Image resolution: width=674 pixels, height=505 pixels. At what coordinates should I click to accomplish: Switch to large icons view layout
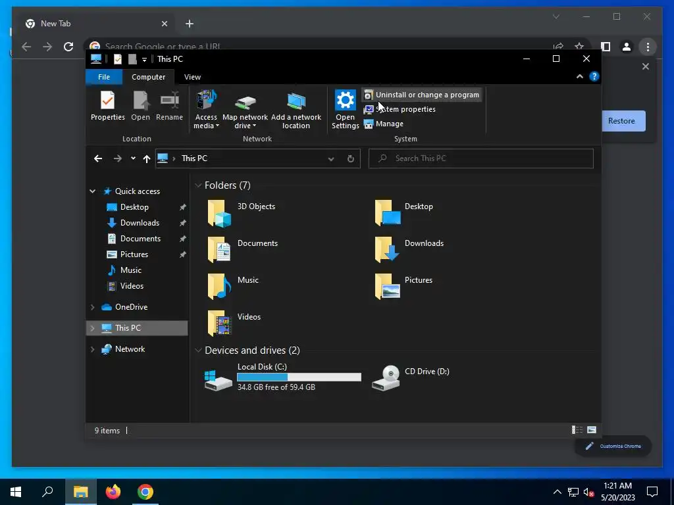[x=592, y=430]
